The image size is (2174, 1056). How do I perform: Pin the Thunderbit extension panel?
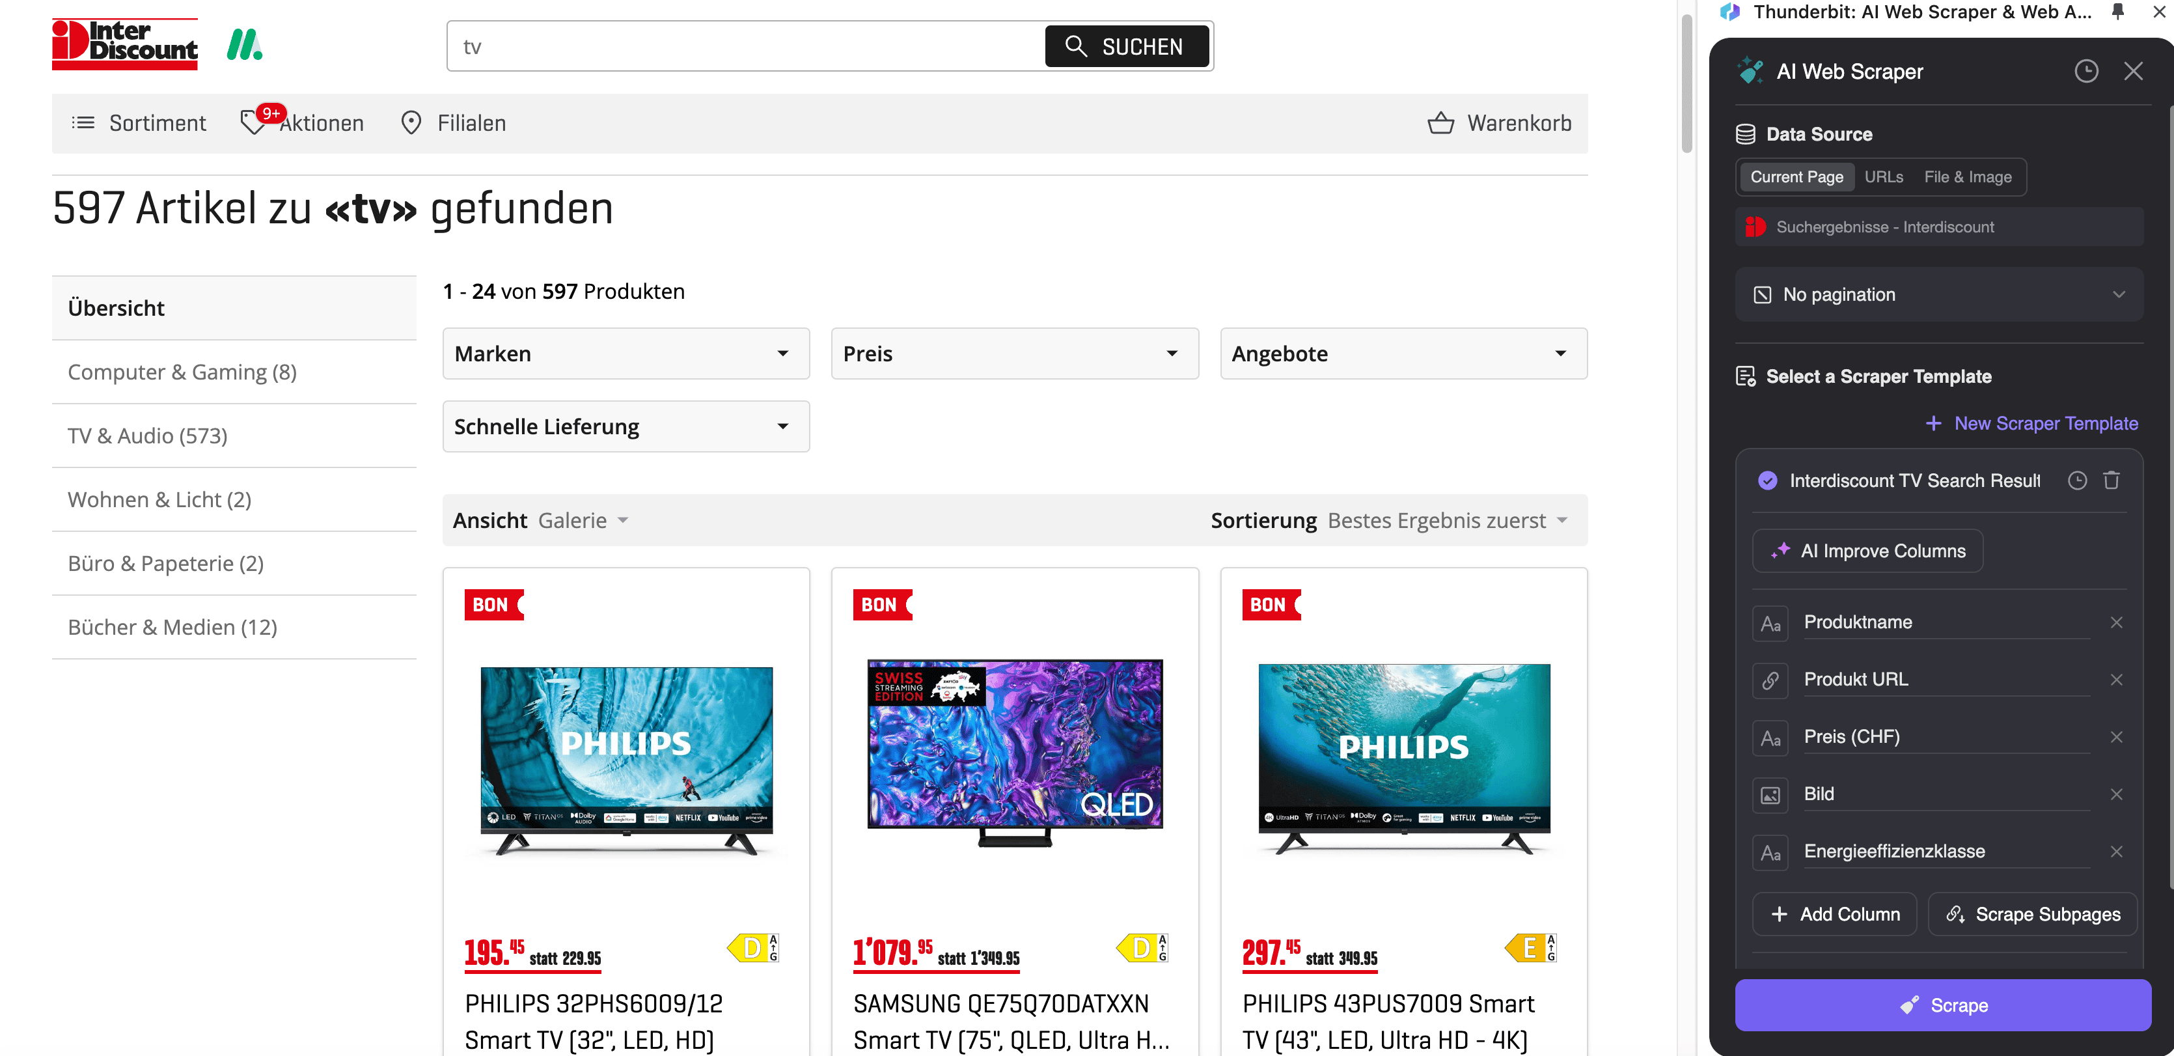pyautogui.click(x=2117, y=12)
